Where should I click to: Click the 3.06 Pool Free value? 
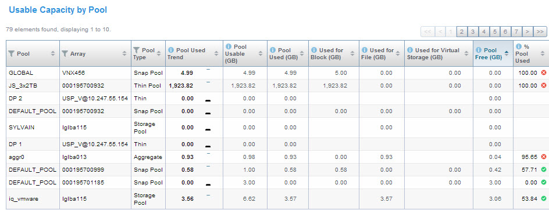click(x=495, y=198)
